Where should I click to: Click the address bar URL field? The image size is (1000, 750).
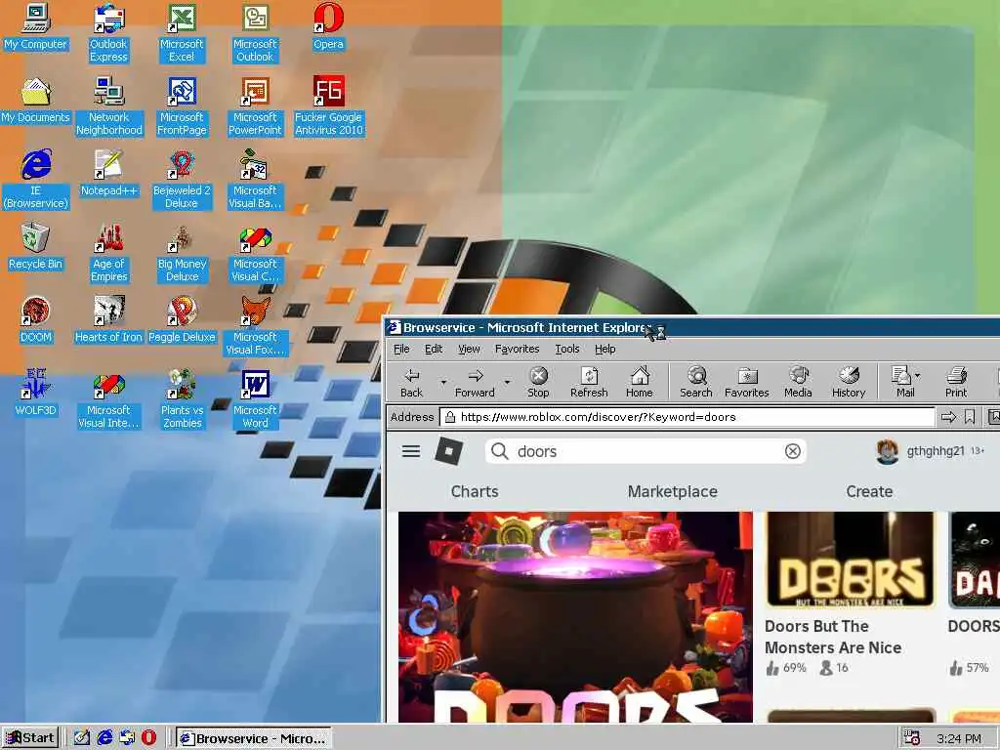click(x=687, y=417)
